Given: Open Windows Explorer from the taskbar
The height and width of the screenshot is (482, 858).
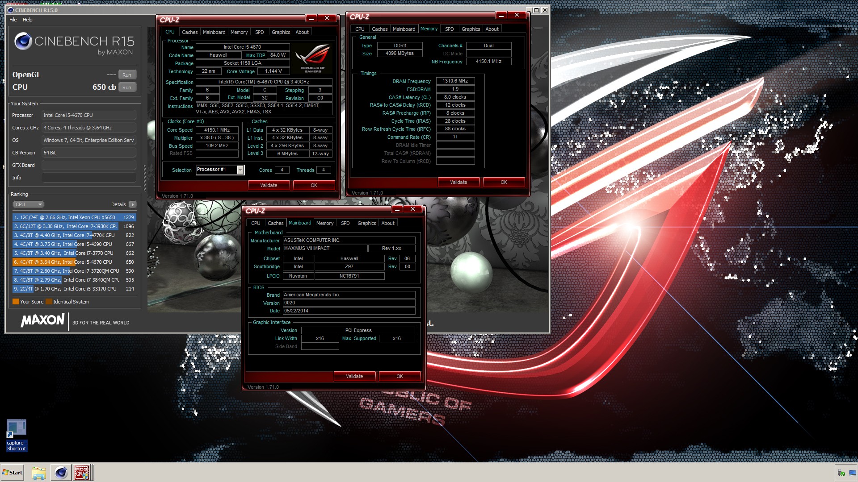Looking at the screenshot, I should 39,473.
